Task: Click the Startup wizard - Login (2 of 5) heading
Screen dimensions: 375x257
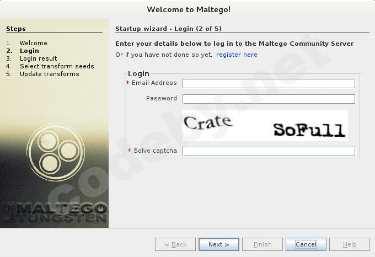Action: click(168, 29)
